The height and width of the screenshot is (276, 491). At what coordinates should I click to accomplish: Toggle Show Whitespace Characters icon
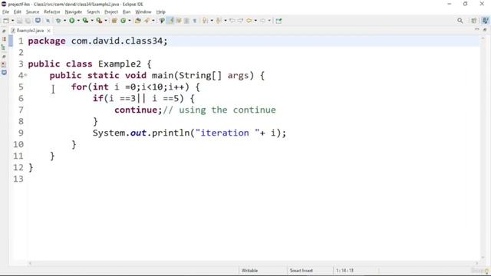[x=194, y=21]
